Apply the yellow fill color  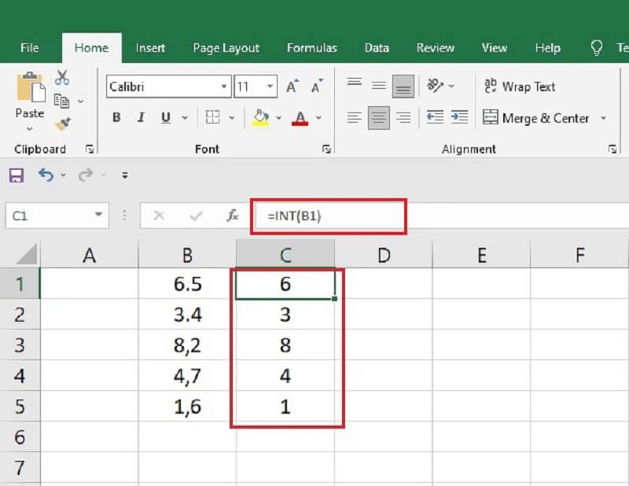tap(260, 118)
